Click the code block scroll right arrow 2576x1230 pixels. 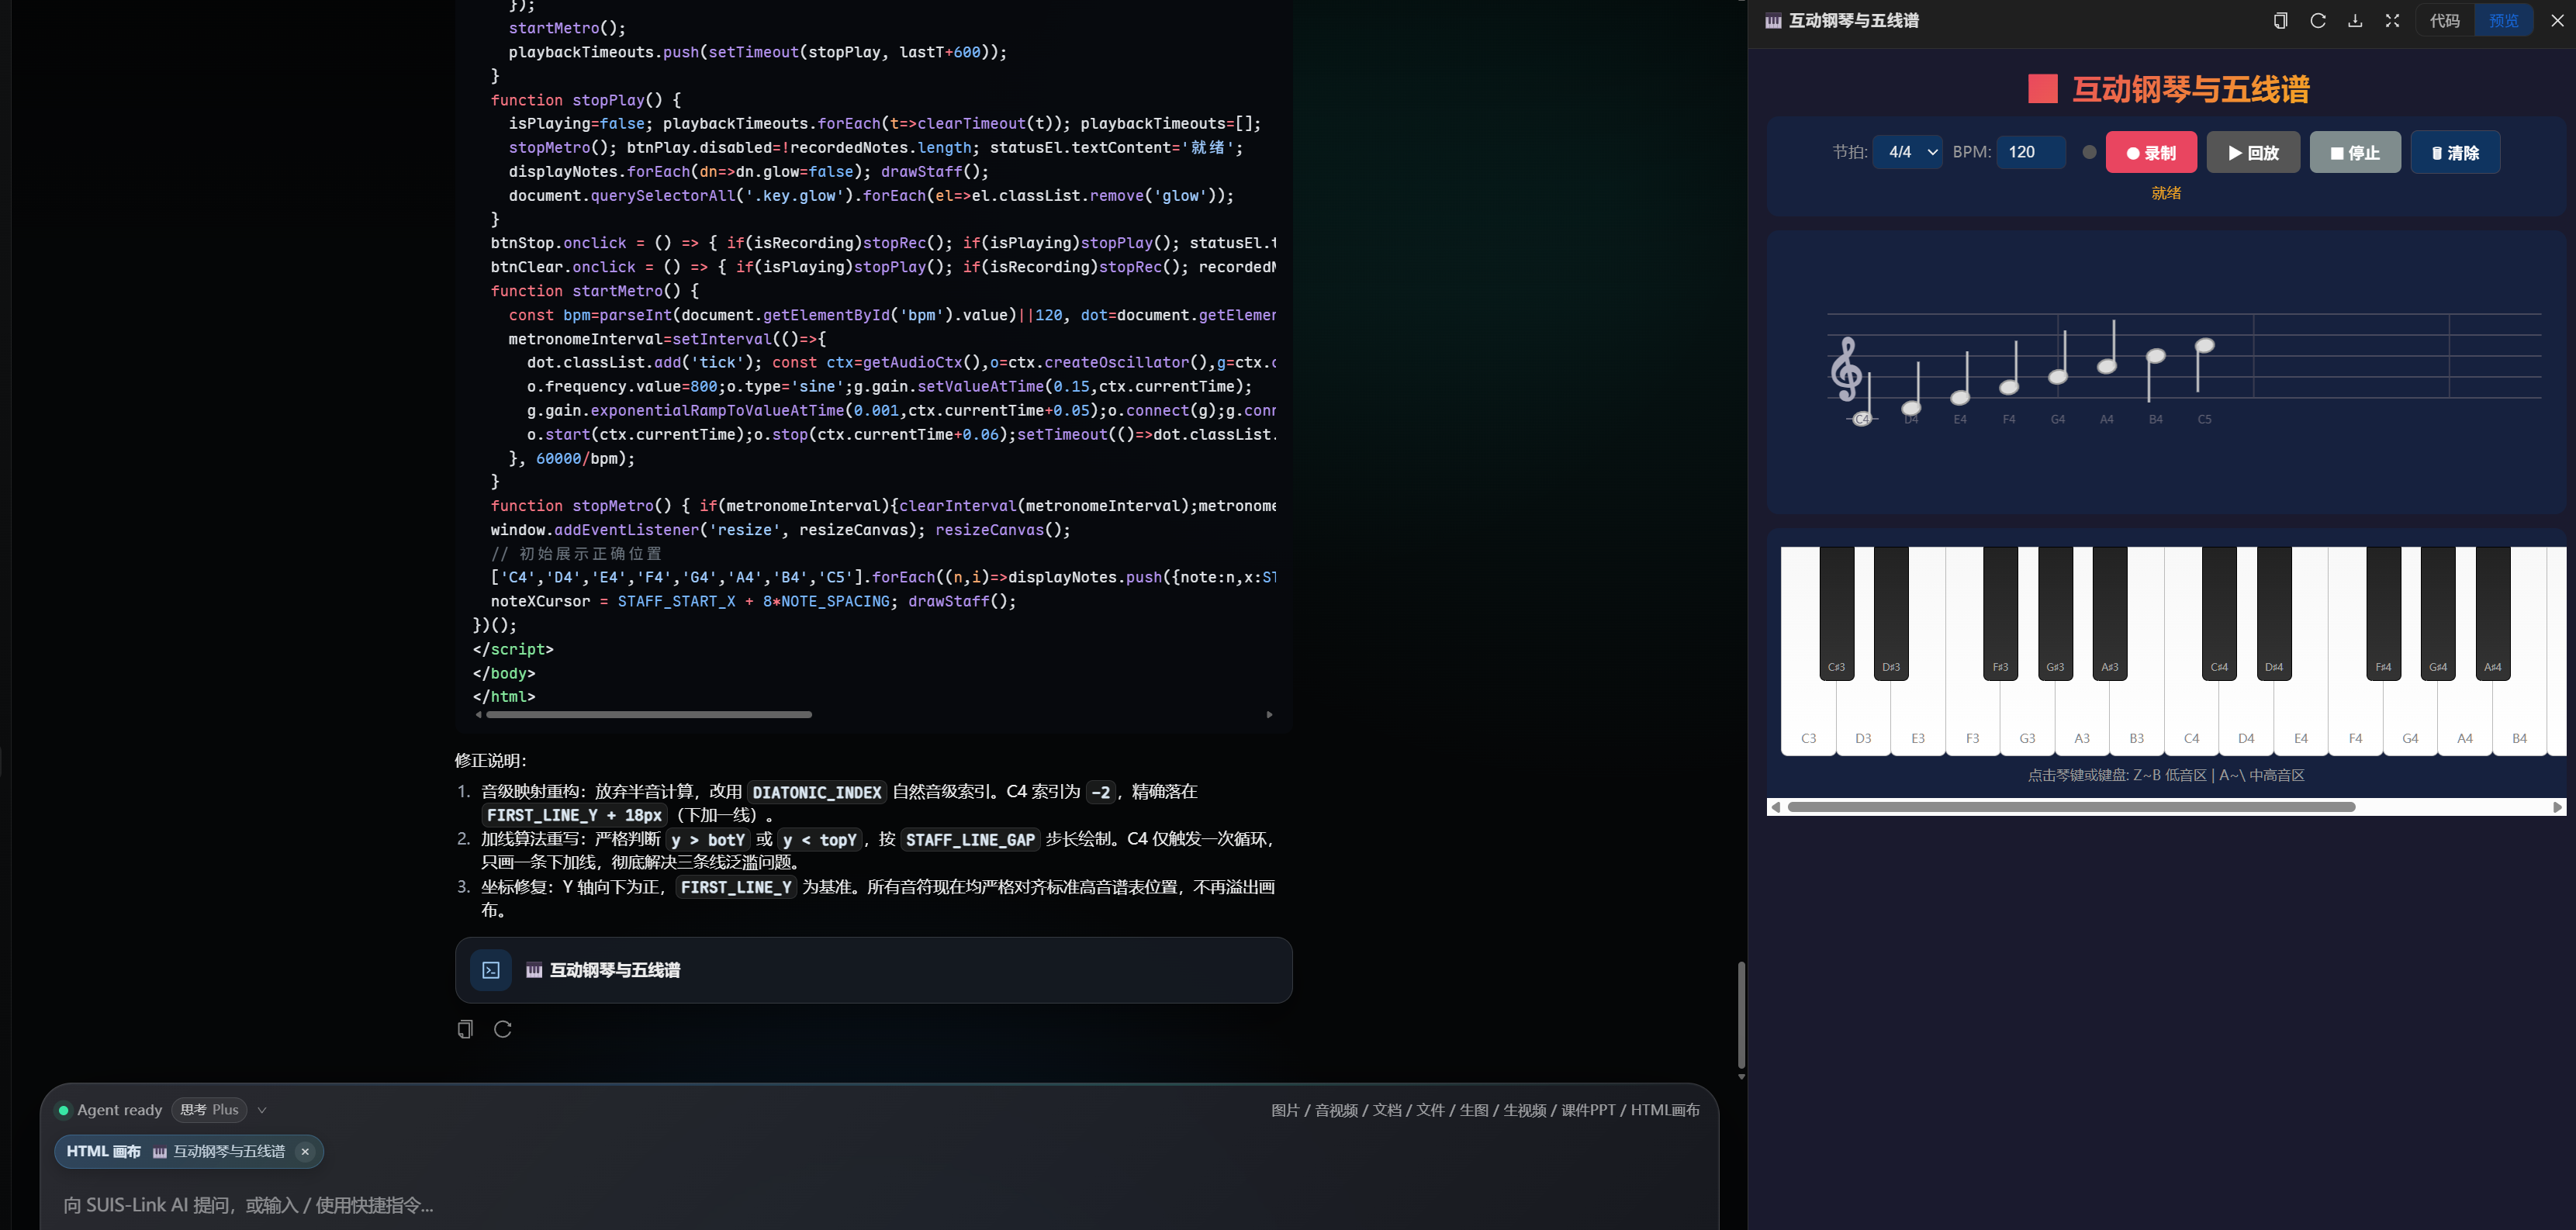click(x=1269, y=714)
